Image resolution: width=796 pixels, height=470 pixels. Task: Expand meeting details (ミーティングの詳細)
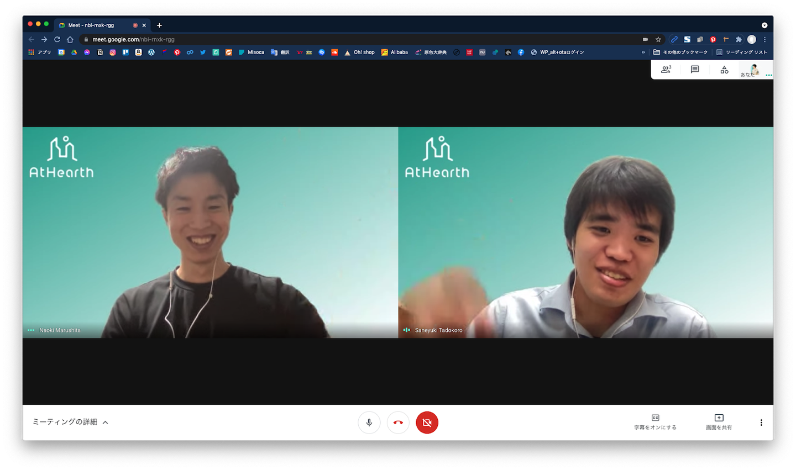[x=70, y=422]
